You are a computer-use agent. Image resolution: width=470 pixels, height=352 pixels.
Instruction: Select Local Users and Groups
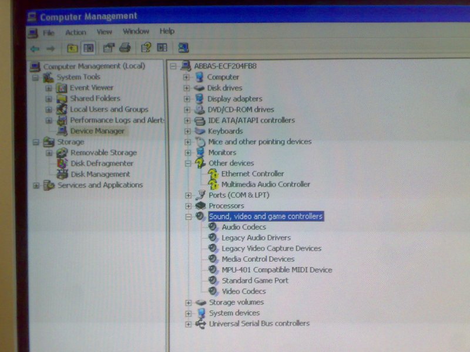[x=109, y=109]
